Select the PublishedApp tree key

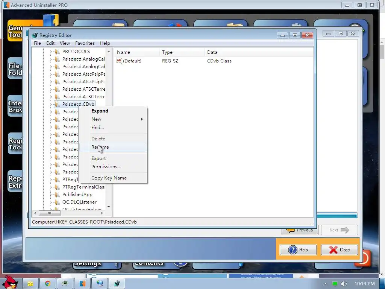pyautogui.click(x=77, y=195)
